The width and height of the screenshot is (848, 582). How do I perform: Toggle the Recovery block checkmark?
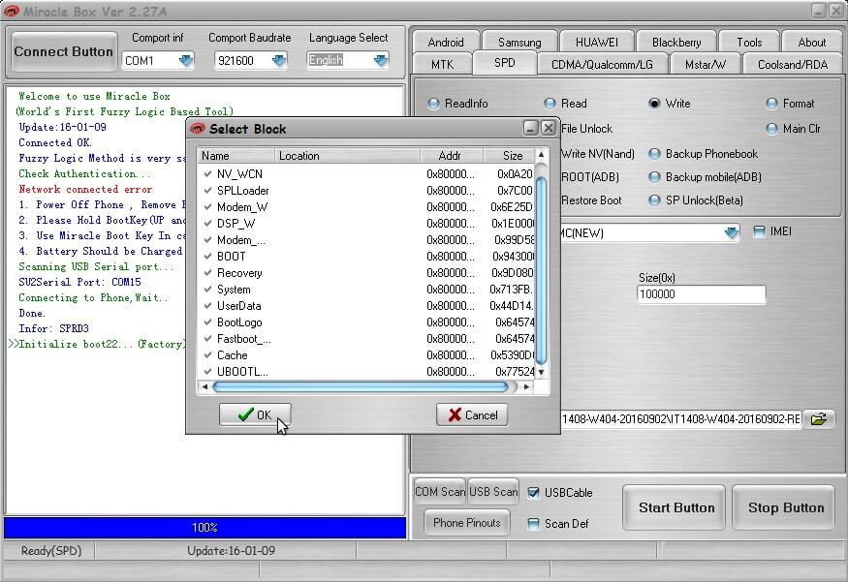point(207,273)
